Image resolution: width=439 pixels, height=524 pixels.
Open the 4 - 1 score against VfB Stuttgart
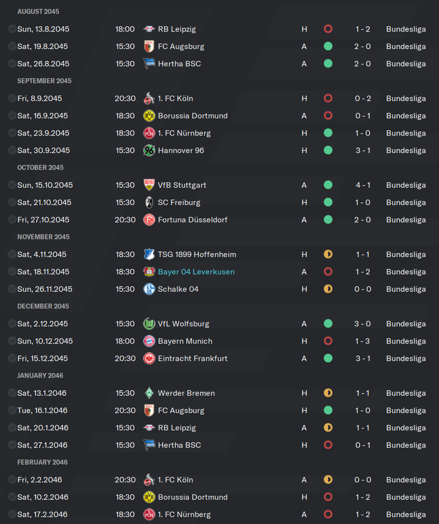click(363, 185)
